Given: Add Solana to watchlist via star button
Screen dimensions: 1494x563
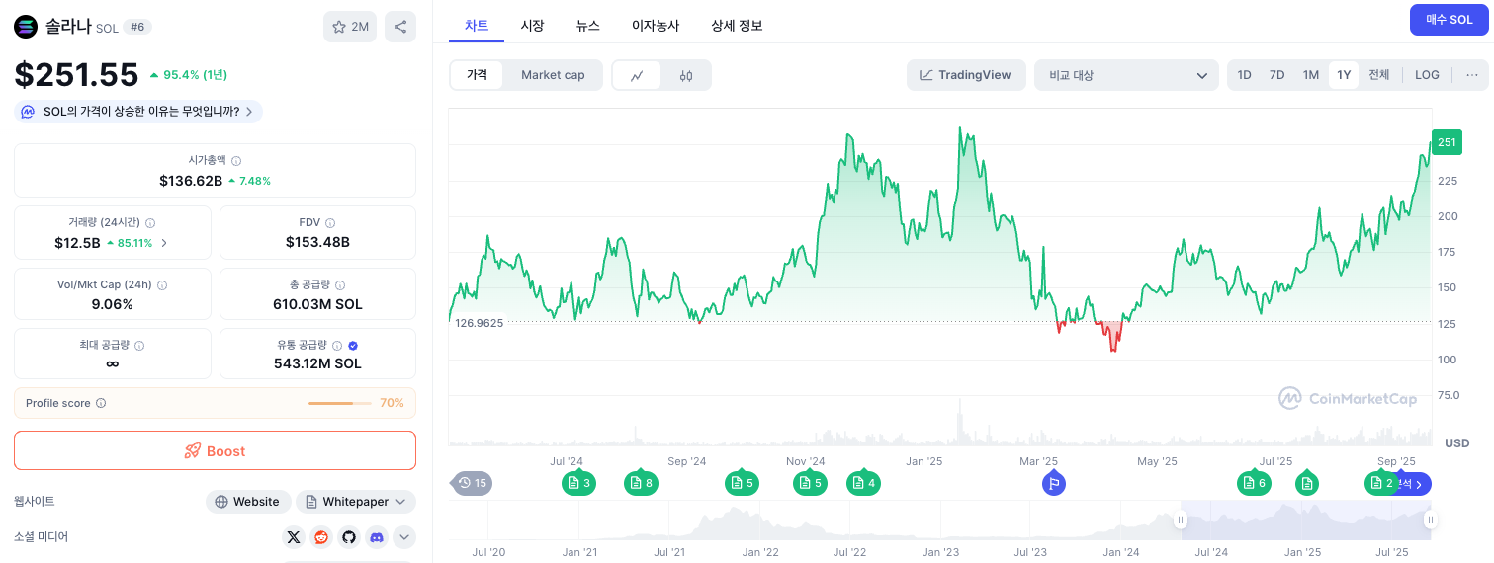Looking at the screenshot, I should [x=350, y=27].
